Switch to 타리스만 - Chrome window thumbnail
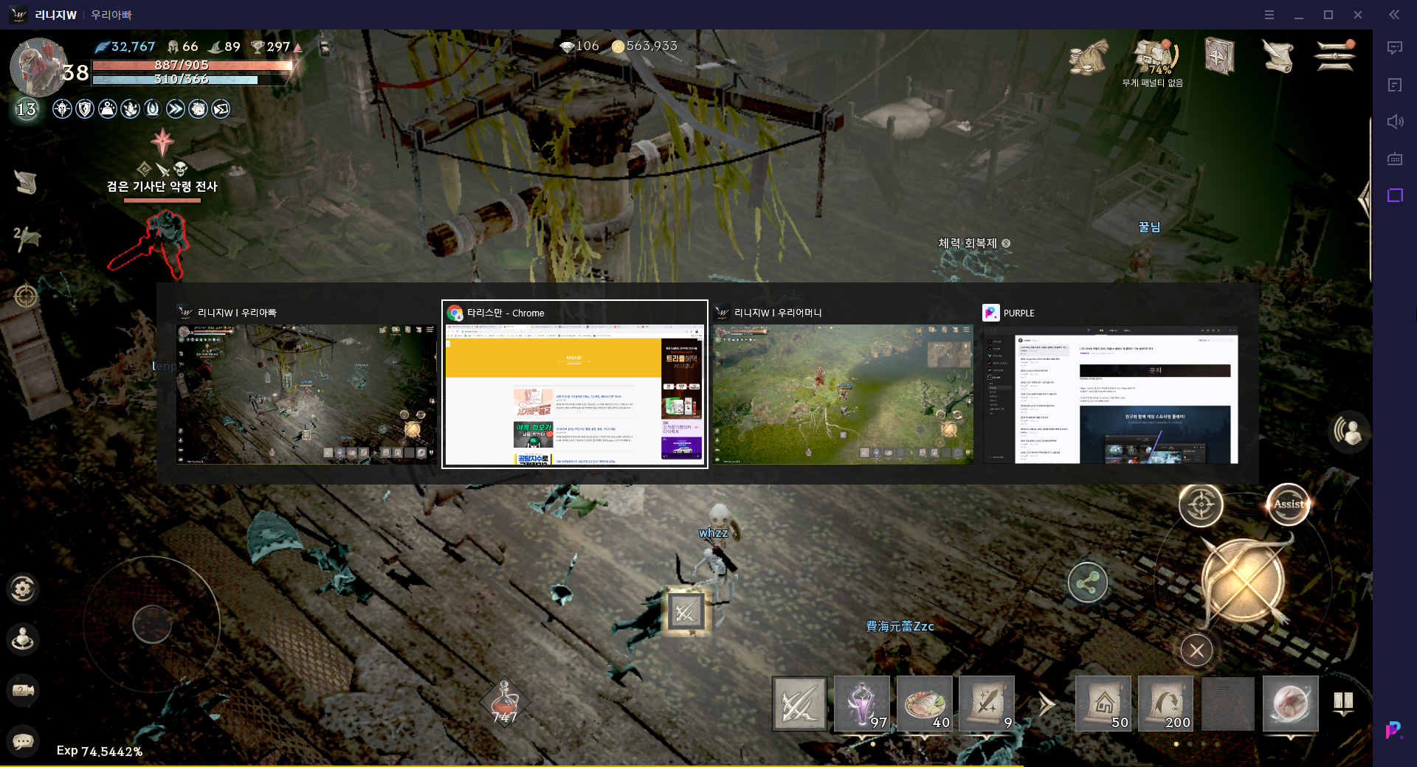Viewport: 1417px width, 767px height. (575, 384)
